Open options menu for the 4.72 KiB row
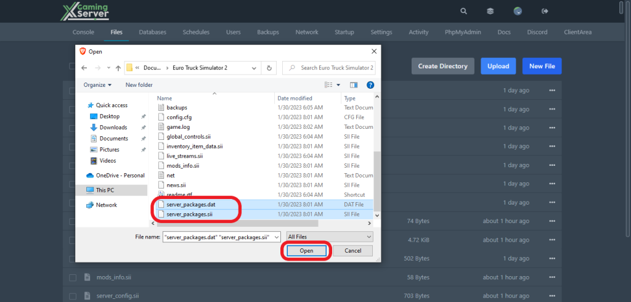The width and height of the screenshot is (631, 302). (x=552, y=240)
